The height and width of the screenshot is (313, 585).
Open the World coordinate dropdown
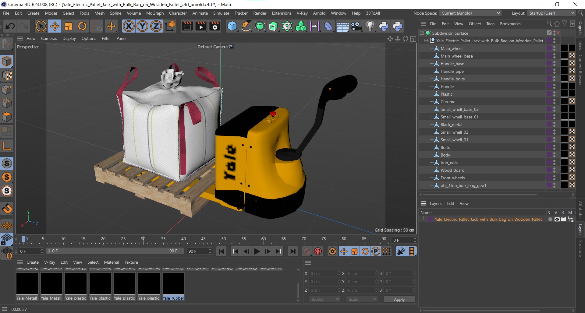pyautogui.click(x=324, y=299)
